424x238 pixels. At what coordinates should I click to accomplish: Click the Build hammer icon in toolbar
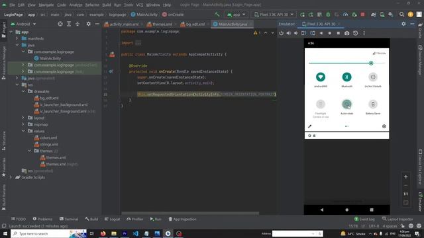[217, 15]
